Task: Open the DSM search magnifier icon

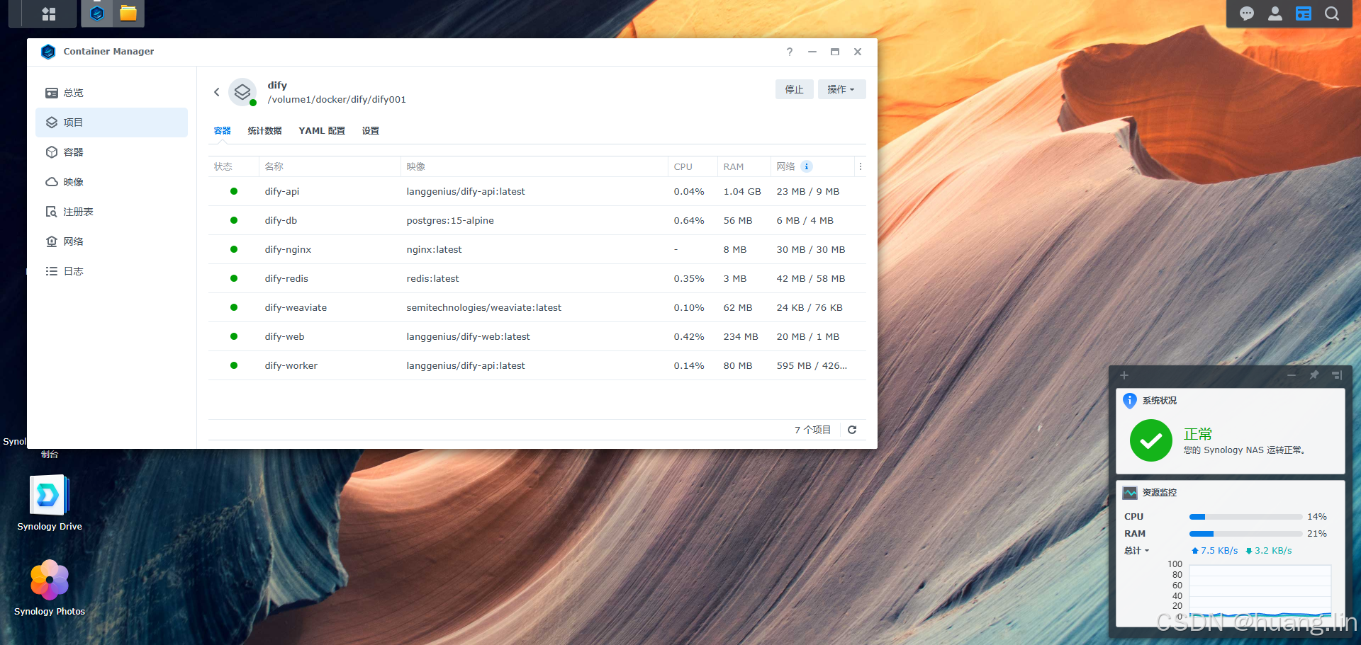Action: [x=1332, y=13]
